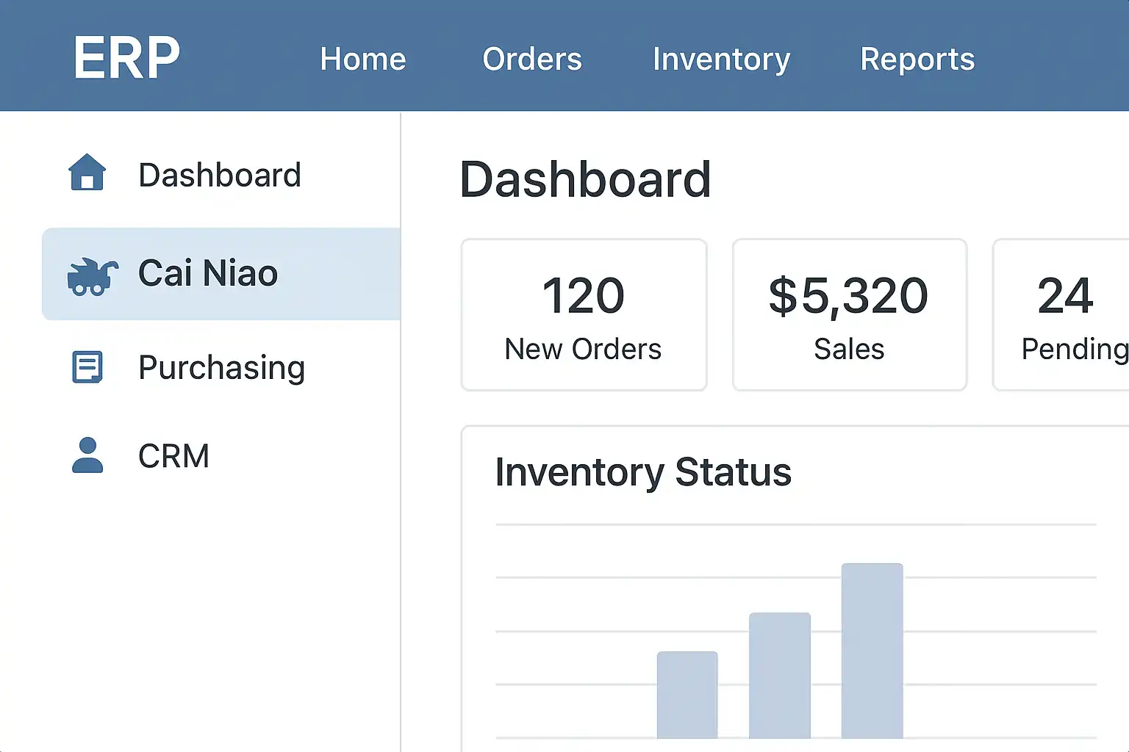This screenshot has height=752, width=1129.
Task: Click the delivery truck icon for Cai Niao
Action: tap(92, 276)
